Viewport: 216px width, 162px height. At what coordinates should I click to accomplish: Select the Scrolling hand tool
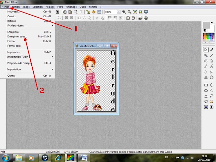[x=212, y=77]
